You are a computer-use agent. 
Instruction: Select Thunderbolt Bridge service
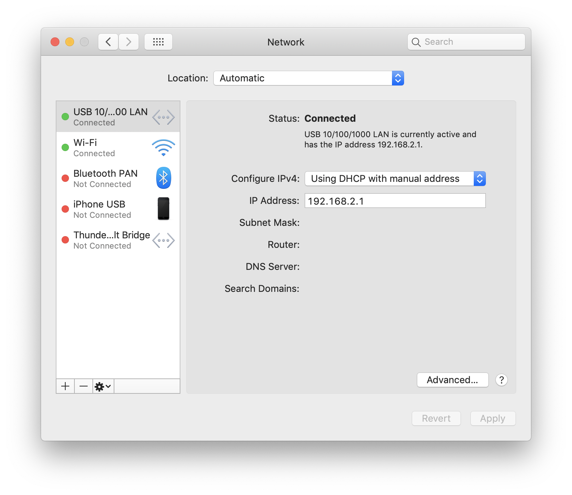pos(110,240)
